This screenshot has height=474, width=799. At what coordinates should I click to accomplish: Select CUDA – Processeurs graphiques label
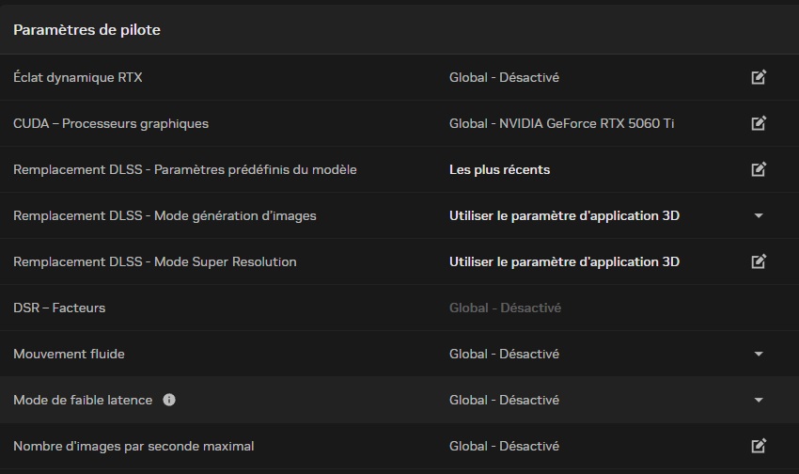(111, 124)
